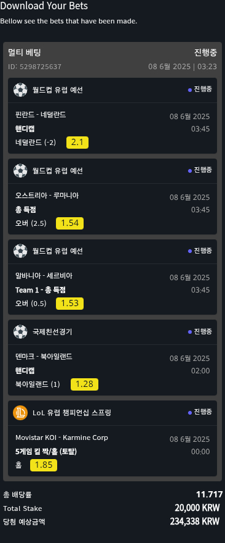Select the 1.54 odds badge

[69, 223]
